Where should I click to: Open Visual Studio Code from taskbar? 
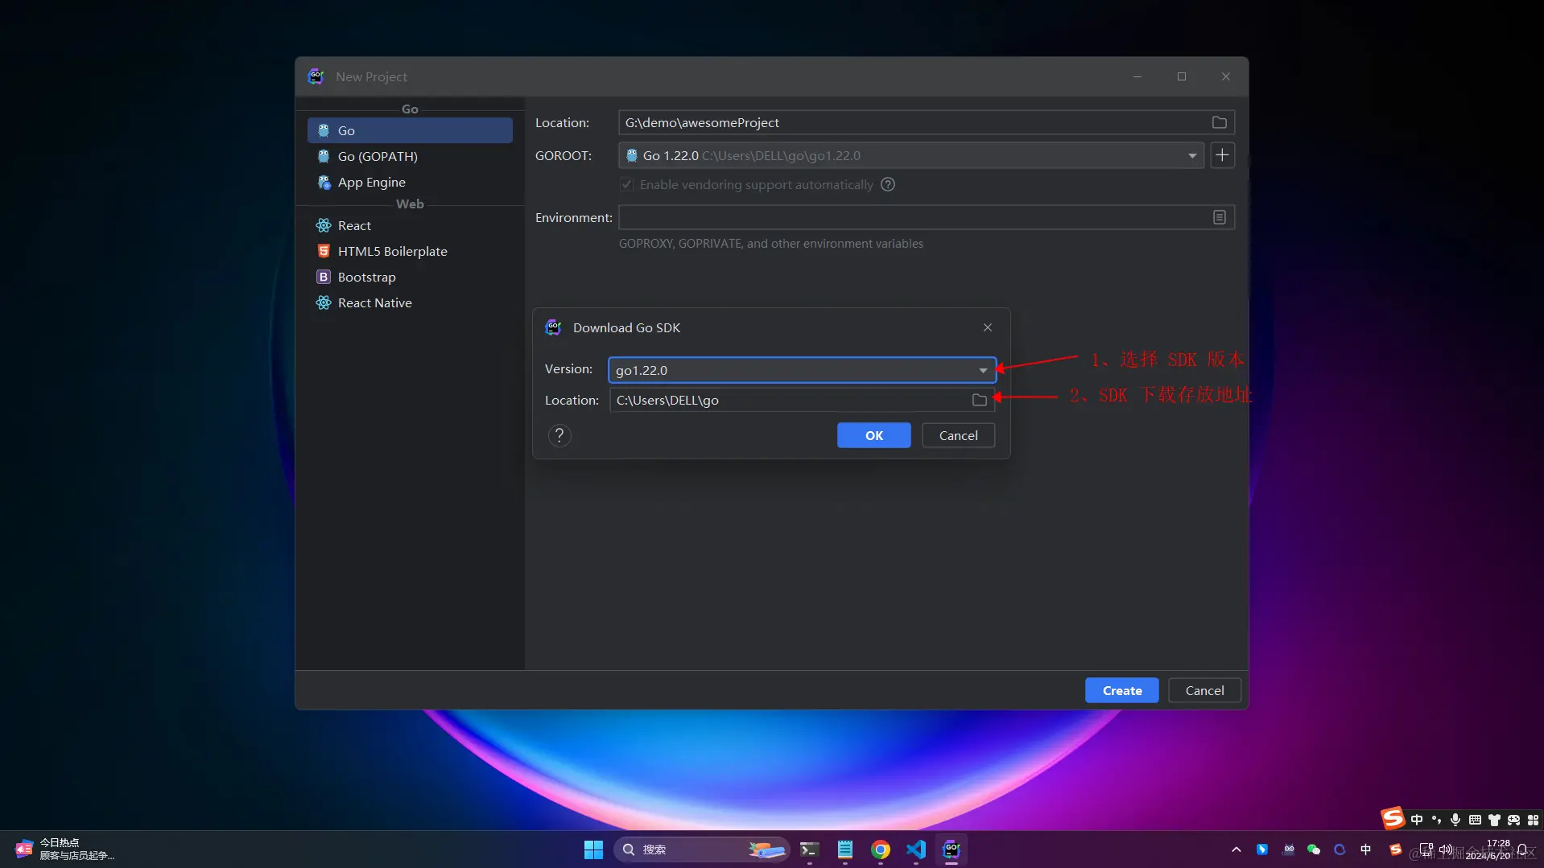915,849
